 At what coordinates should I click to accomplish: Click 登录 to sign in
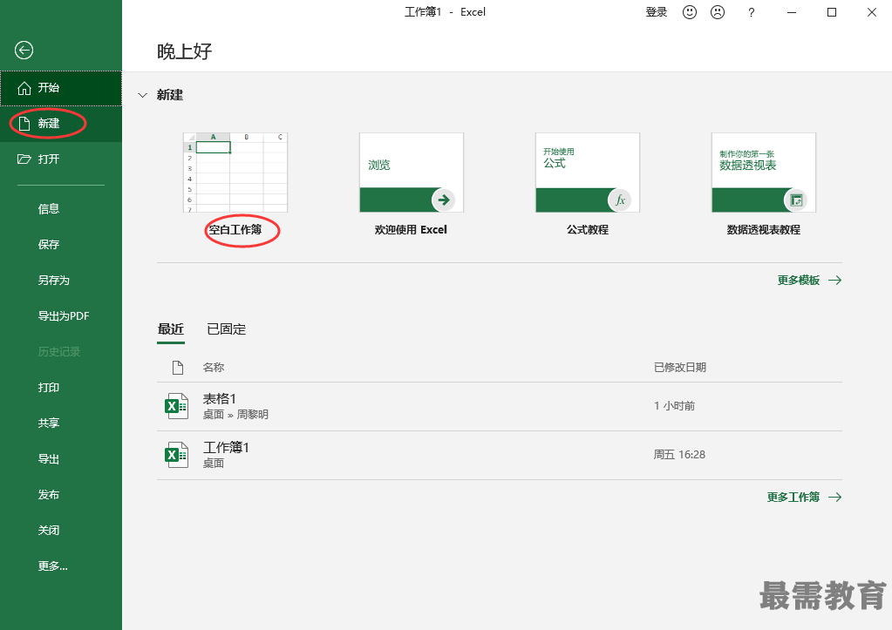(656, 12)
